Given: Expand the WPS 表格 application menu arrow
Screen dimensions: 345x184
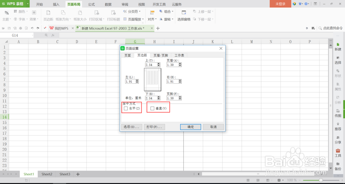Looking at the screenshot, I should coord(27,4).
